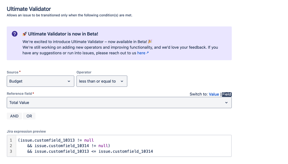288x164 pixels.
Task: Click the party popper emoji in the banner
Action: pos(150,42)
